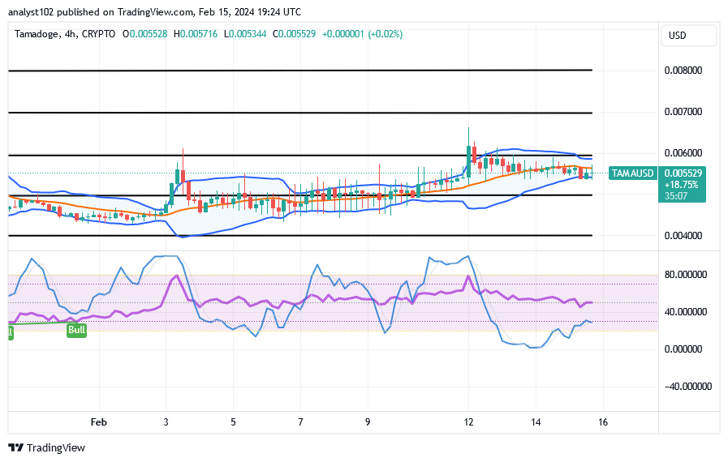Click the close value C0.005529
This screenshot has height=462, width=728.
[295, 34]
